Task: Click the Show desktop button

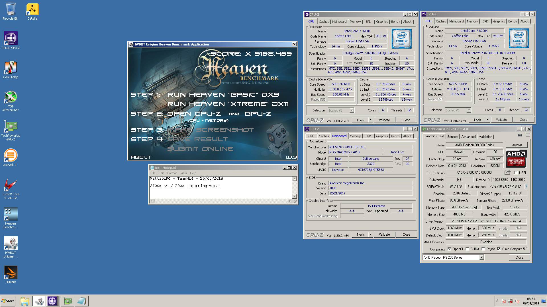Action: point(544,301)
